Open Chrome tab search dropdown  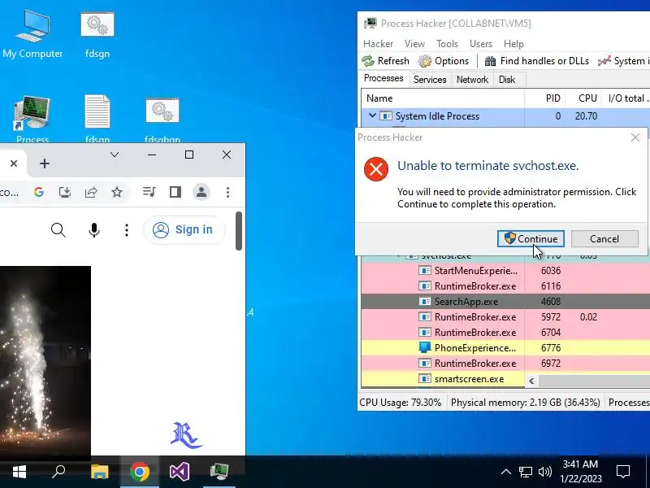(115, 155)
